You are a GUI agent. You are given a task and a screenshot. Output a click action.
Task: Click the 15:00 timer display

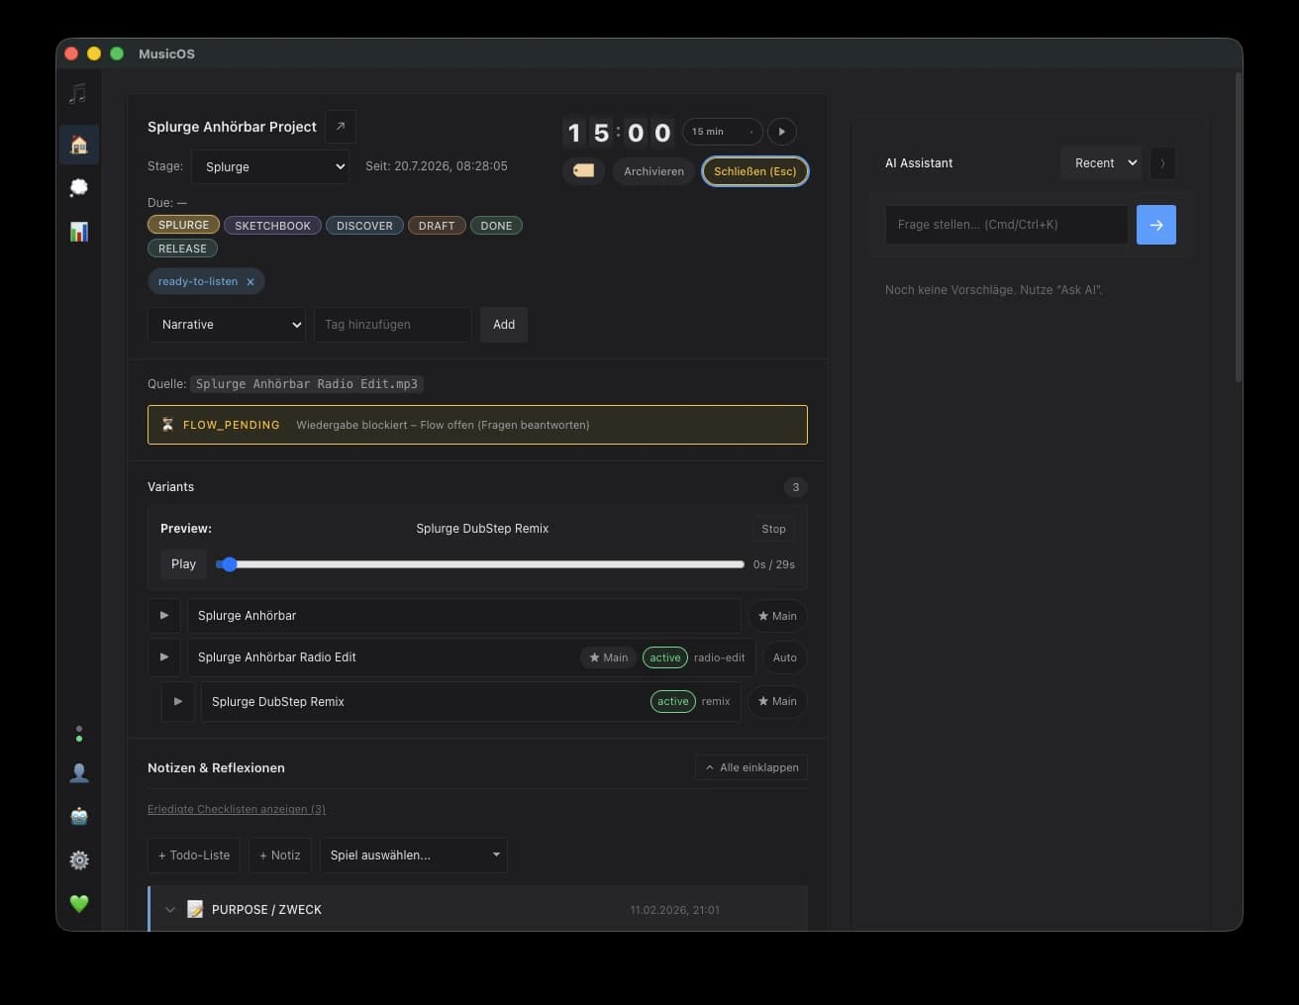click(x=618, y=133)
